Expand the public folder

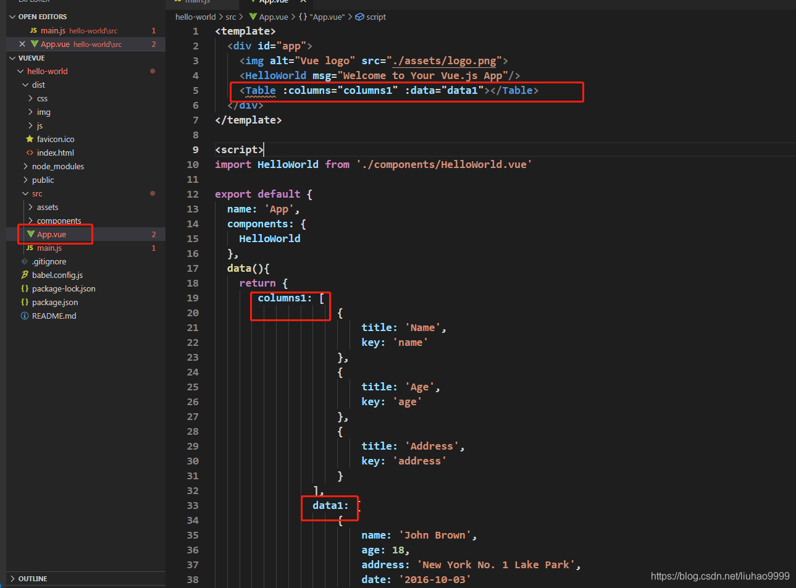(x=25, y=180)
